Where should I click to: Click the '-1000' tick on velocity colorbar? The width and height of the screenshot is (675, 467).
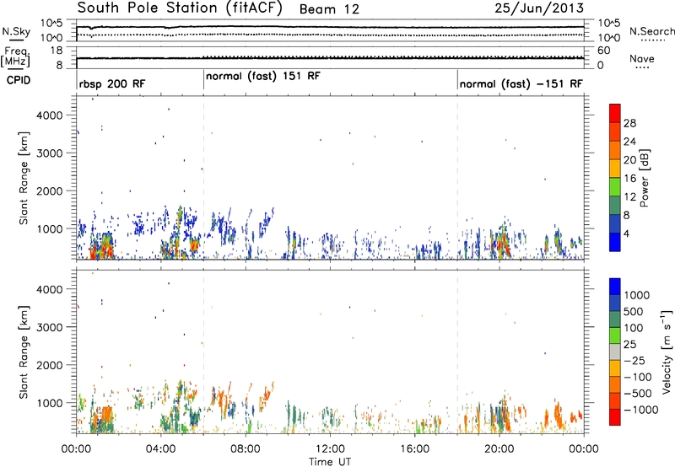point(640,410)
